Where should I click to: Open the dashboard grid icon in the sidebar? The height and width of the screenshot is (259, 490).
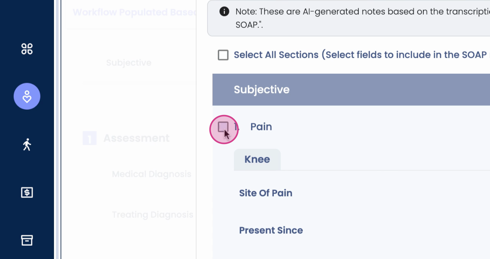coord(27,49)
